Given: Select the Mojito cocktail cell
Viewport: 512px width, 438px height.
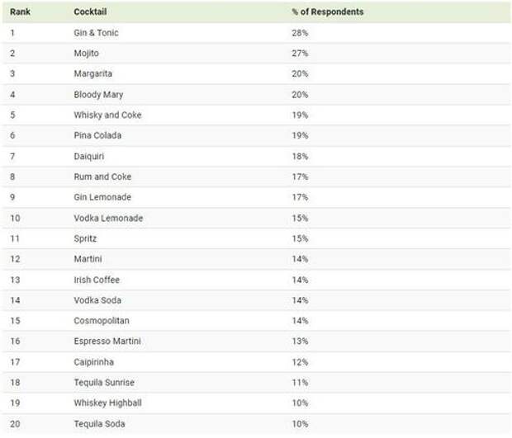Looking at the screenshot, I should pyautogui.click(x=86, y=53).
